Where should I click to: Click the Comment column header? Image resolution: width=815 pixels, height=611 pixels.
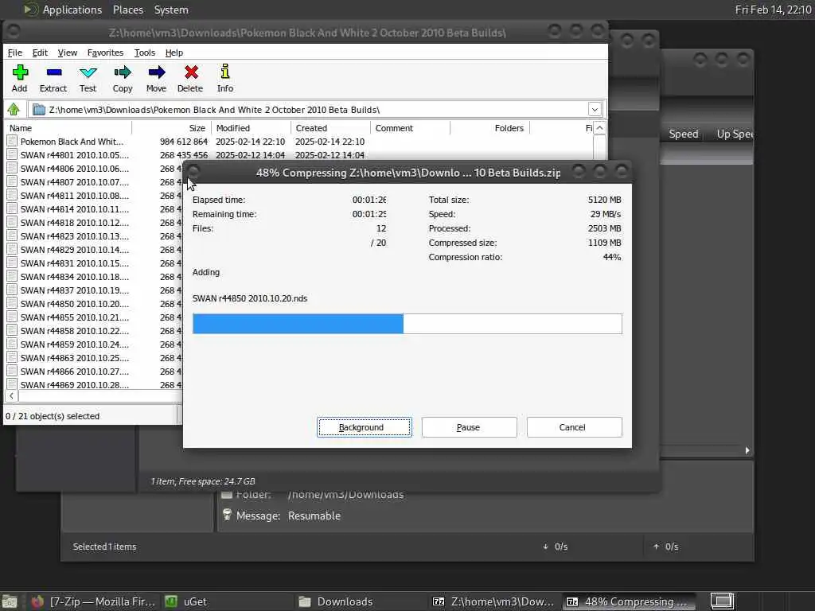tap(410, 128)
